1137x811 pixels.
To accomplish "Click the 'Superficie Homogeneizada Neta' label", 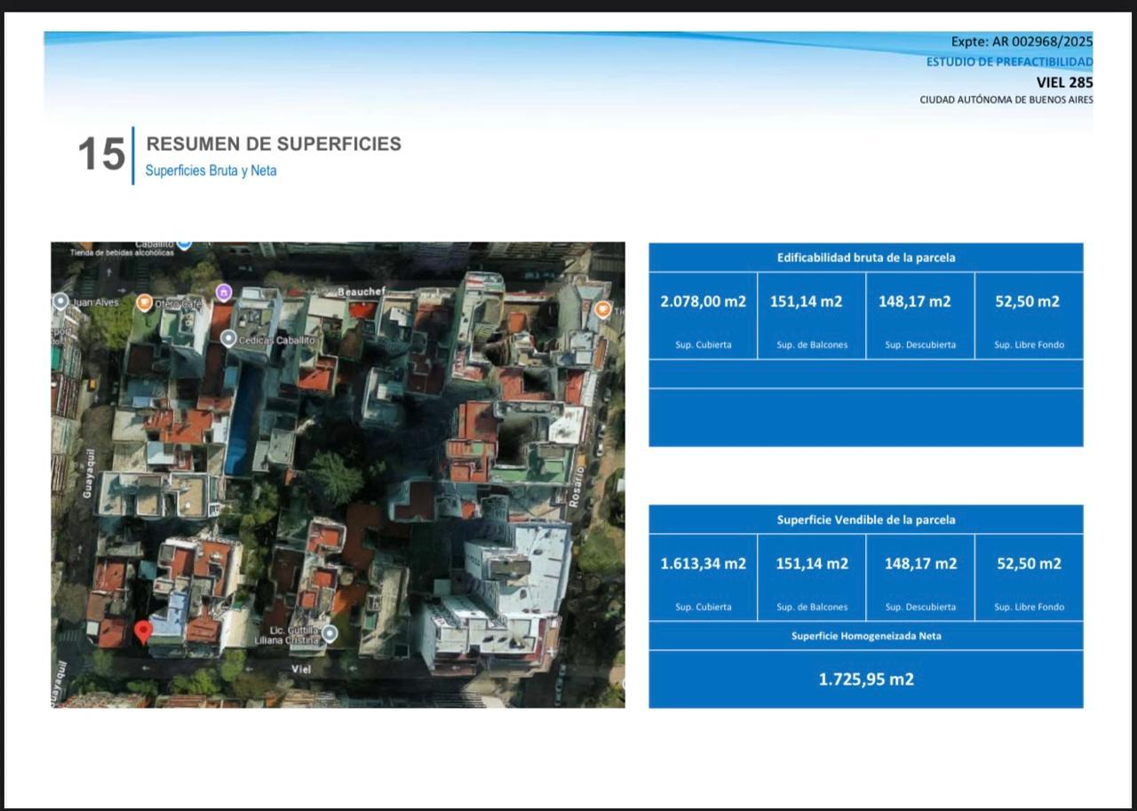I will 866,636.
